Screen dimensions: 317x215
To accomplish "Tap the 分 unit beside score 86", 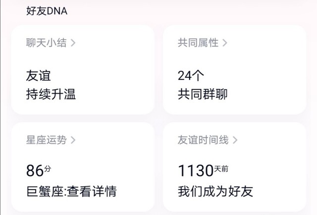I will (48, 169).
